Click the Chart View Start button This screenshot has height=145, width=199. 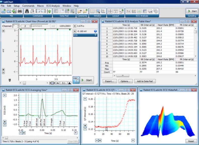87,80
